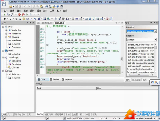Open the Filter by dropdown
Viewport: 160px width, 121px height.
155,39
